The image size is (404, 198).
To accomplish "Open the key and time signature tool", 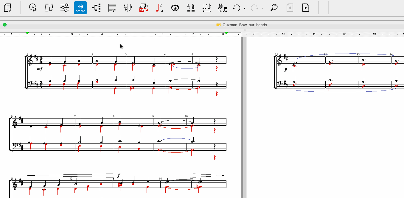I will [191, 7].
